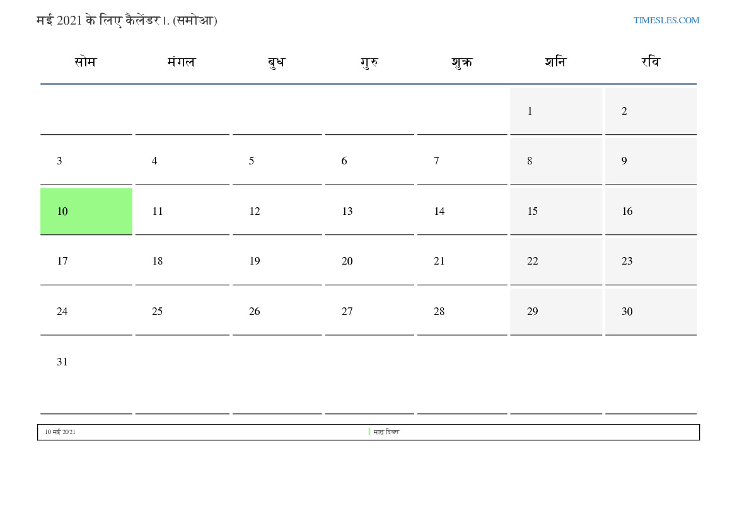
Task: Select date 7 in the शुक्र column
Action: 436,161
